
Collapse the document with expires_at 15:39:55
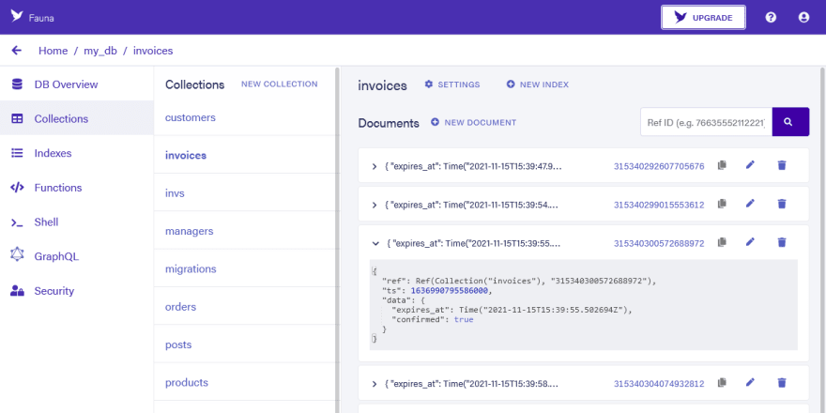point(375,243)
